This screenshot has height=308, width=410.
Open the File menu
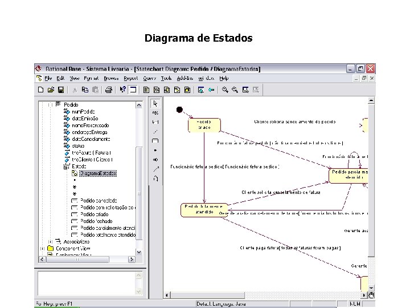[48, 78]
